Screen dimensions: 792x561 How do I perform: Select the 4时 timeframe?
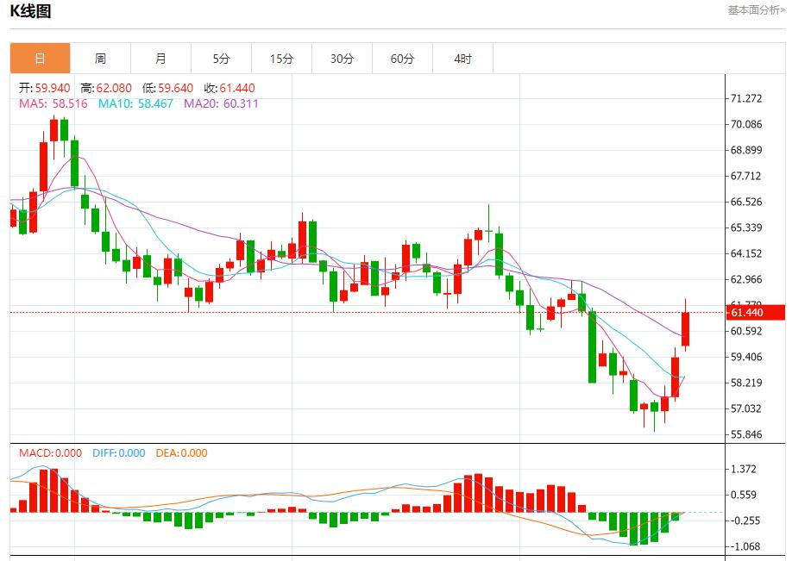[x=463, y=59]
